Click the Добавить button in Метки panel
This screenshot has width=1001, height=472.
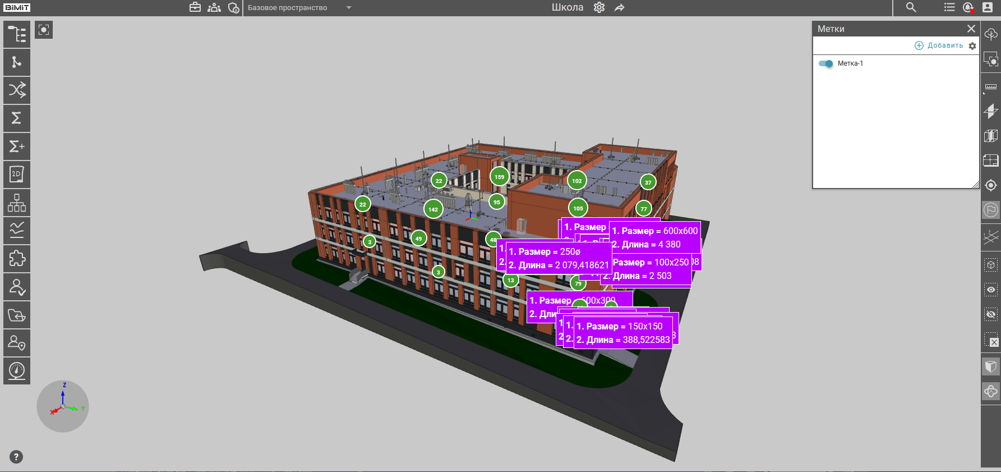pyautogui.click(x=939, y=45)
